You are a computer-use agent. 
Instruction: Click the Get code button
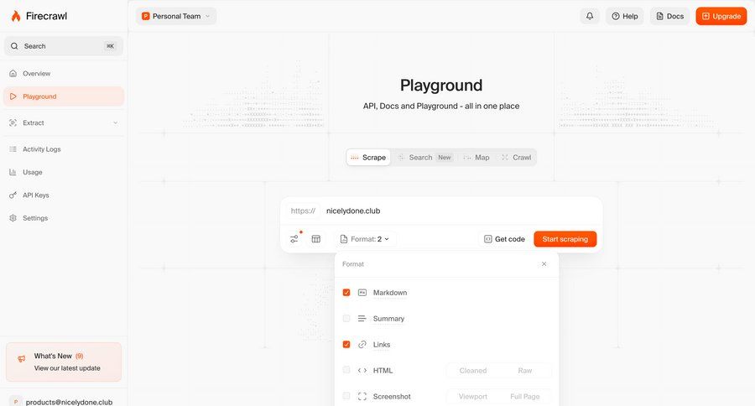(503, 239)
